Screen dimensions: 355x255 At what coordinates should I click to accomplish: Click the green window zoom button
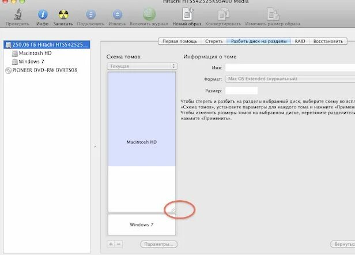click(22, 1)
